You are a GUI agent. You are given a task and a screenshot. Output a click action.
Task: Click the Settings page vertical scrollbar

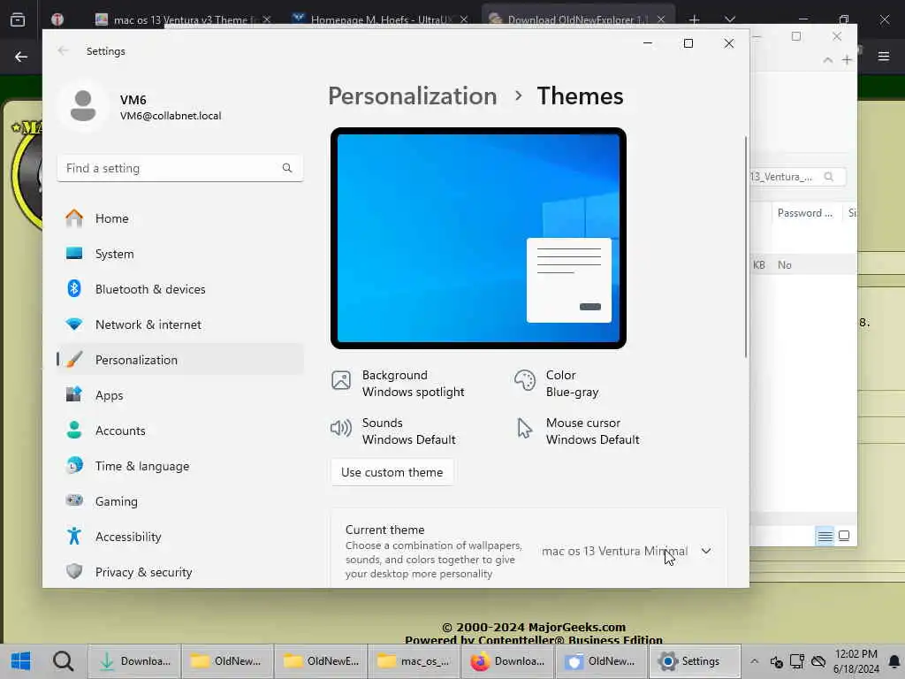click(x=746, y=248)
